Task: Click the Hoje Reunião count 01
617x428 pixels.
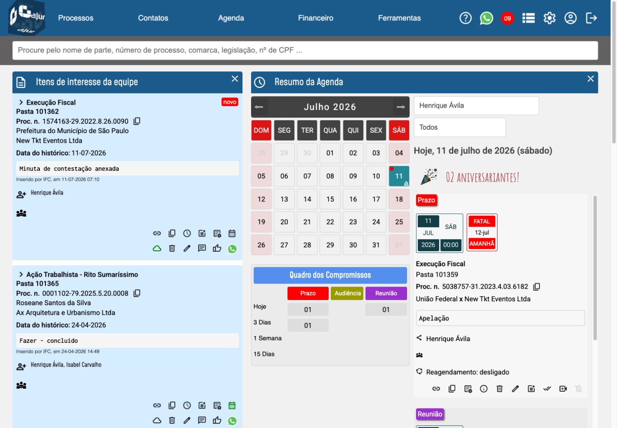Action: (x=386, y=310)
